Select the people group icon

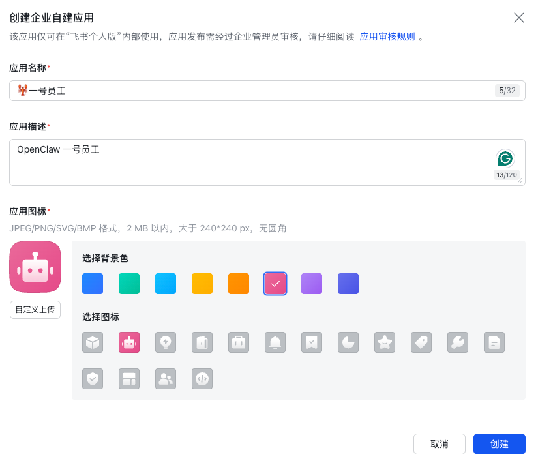166,379
